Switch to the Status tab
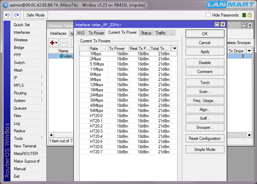The width and height of the screenshot is (257, 184). point(146,33)
